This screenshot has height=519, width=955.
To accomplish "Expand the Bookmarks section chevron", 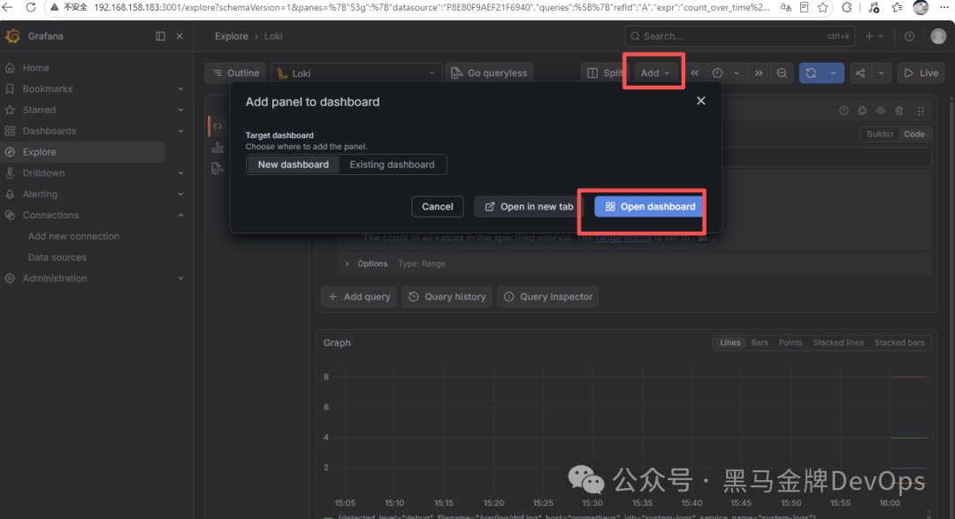I will pyautogui.click(x=181, y=89).
